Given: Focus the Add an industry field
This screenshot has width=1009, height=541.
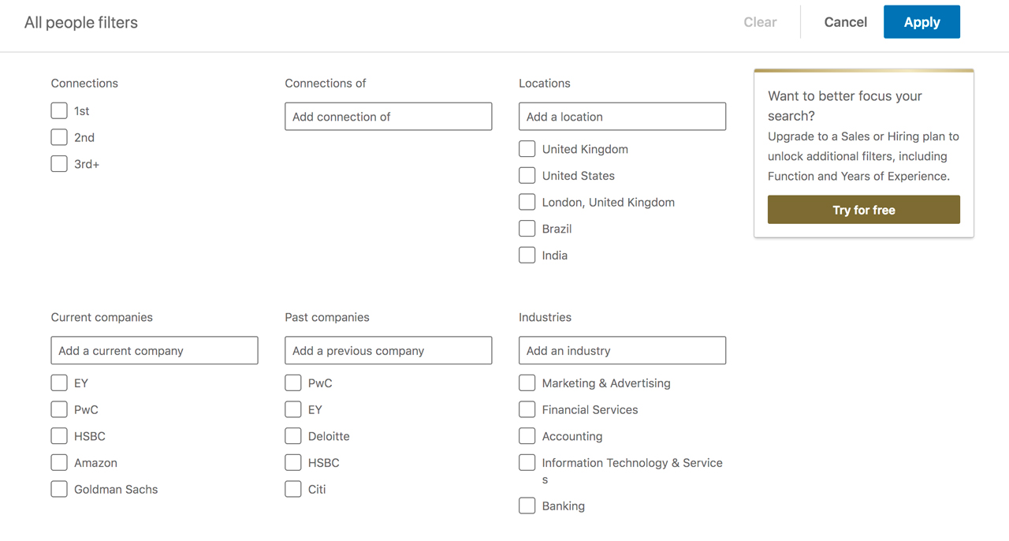Looking at the screenshot, I should (x=622, y=350).
